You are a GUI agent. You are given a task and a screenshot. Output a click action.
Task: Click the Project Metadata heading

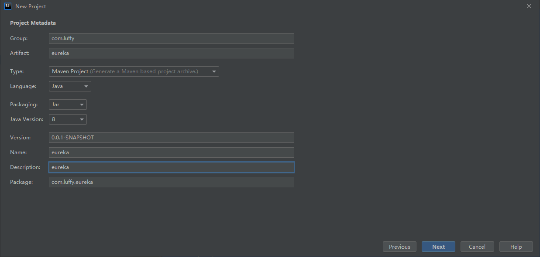point(33,23)
